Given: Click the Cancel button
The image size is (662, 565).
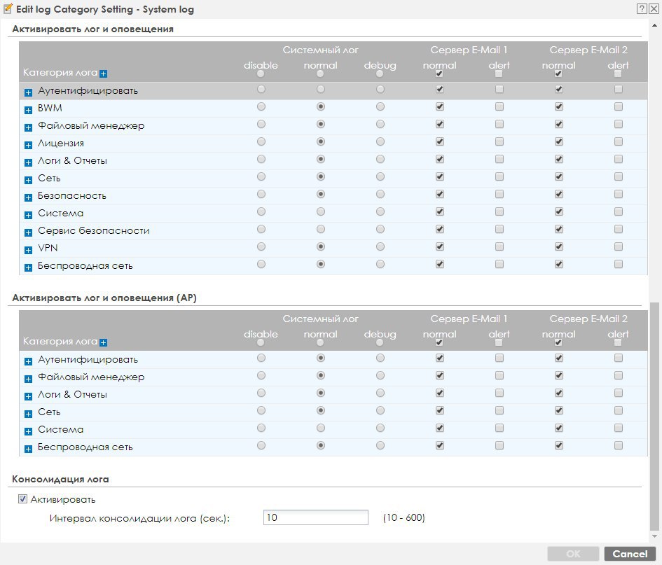Looking at the screenshot, I should pyautogui.click(x=630, y=554).
